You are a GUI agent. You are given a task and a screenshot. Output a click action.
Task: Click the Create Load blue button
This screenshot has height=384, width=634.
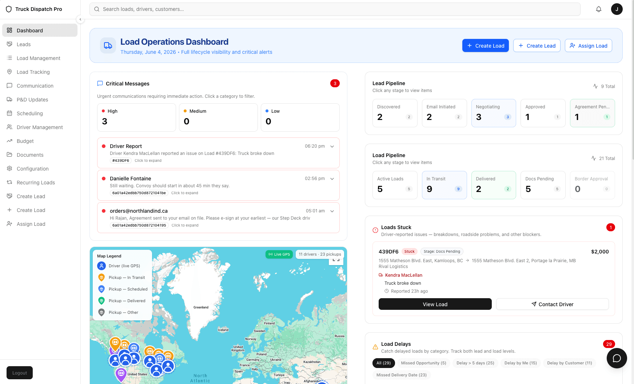click(x=485, y=45)
